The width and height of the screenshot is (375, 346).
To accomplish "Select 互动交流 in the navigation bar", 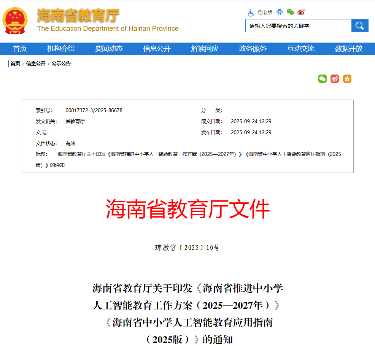I will point(300,49).
